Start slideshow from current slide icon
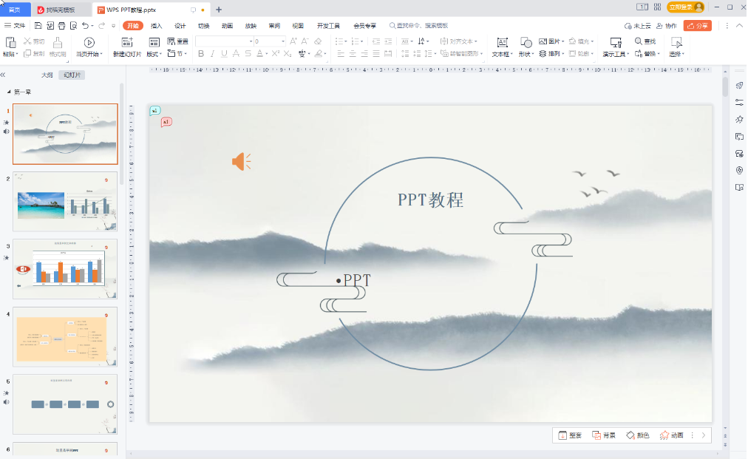748x459 pixels. point(89,42)
